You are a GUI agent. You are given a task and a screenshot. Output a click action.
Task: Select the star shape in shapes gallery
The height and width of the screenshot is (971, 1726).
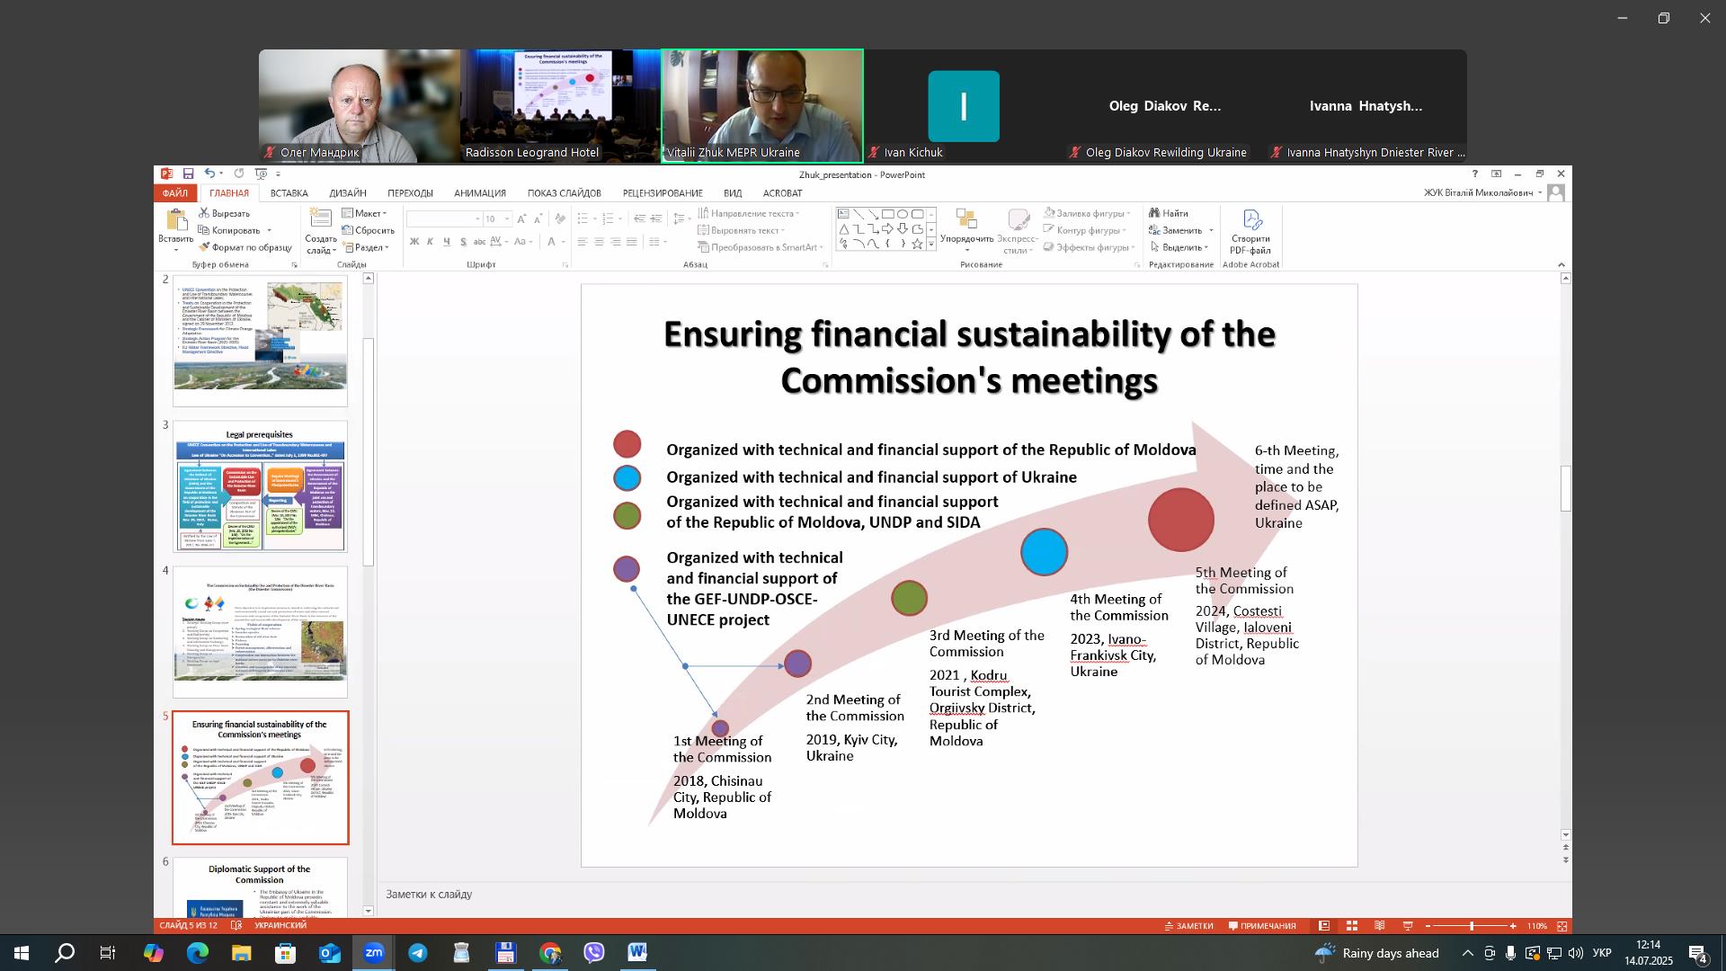(917, 244)
